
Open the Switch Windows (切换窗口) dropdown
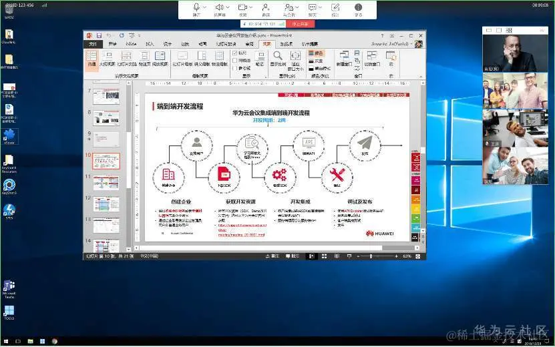click(372, 59)
